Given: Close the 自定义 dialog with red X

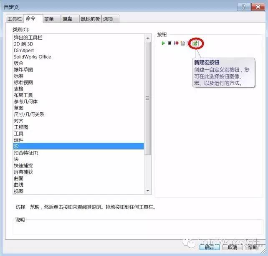Looking at the screenshot, I should 258,7.
